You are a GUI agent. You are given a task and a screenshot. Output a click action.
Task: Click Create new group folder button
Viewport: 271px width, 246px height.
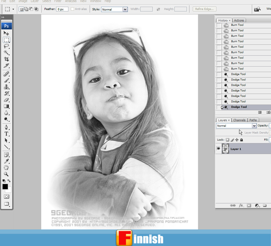(265, 205)
